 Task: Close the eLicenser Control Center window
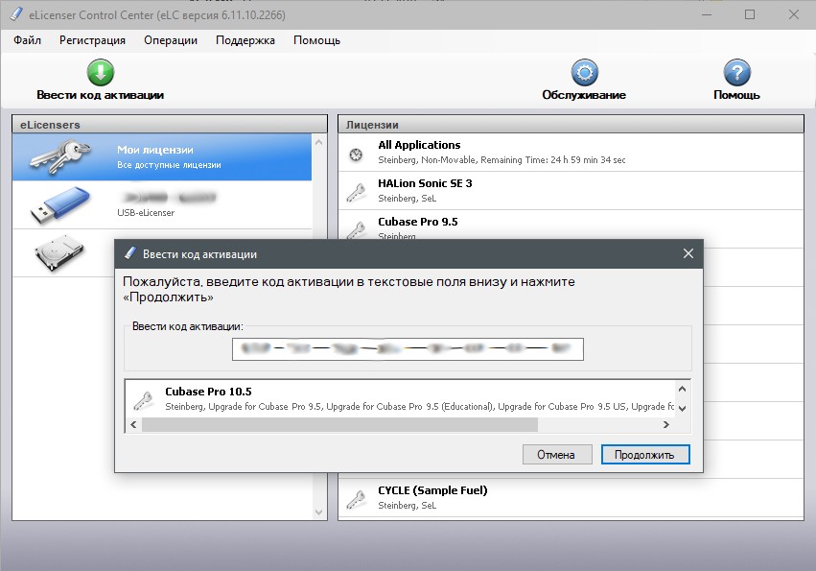[x=794, y=14]
